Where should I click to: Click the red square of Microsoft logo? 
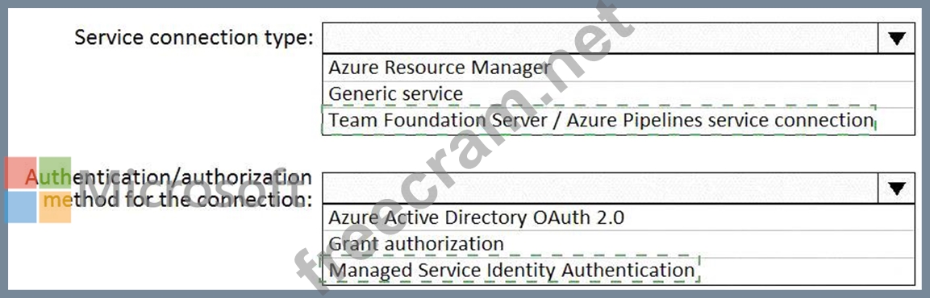pyautogui.click(x=20, y=173)
